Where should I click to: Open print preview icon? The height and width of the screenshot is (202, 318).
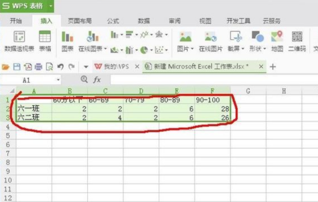[x=49, y=67]
